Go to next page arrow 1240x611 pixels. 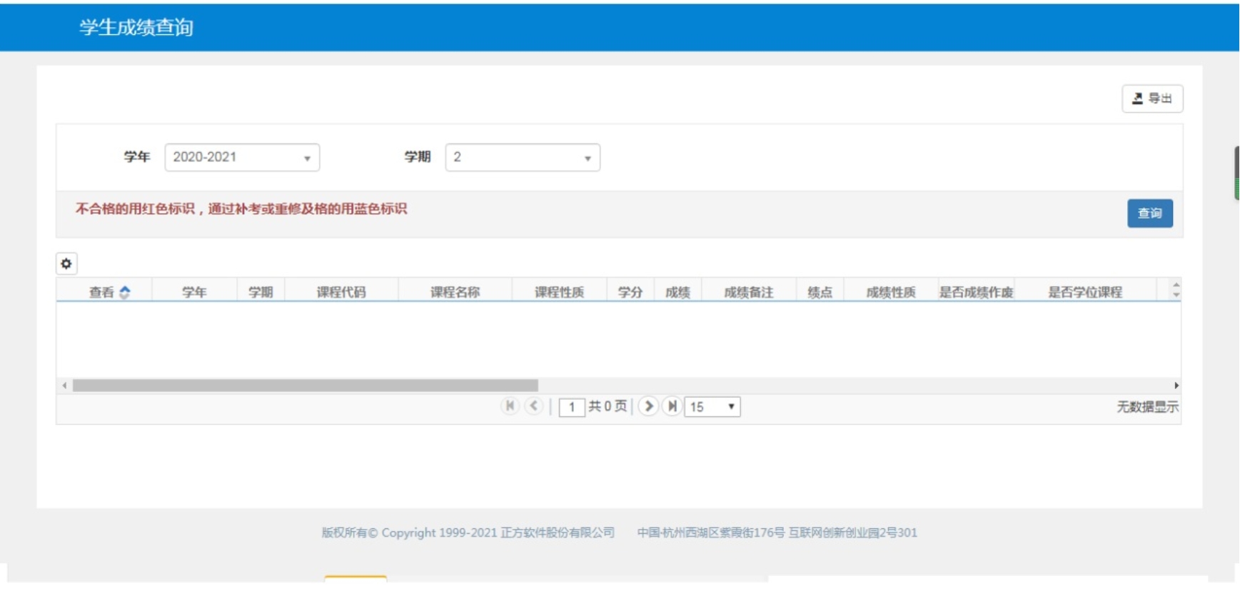[648, 406]
